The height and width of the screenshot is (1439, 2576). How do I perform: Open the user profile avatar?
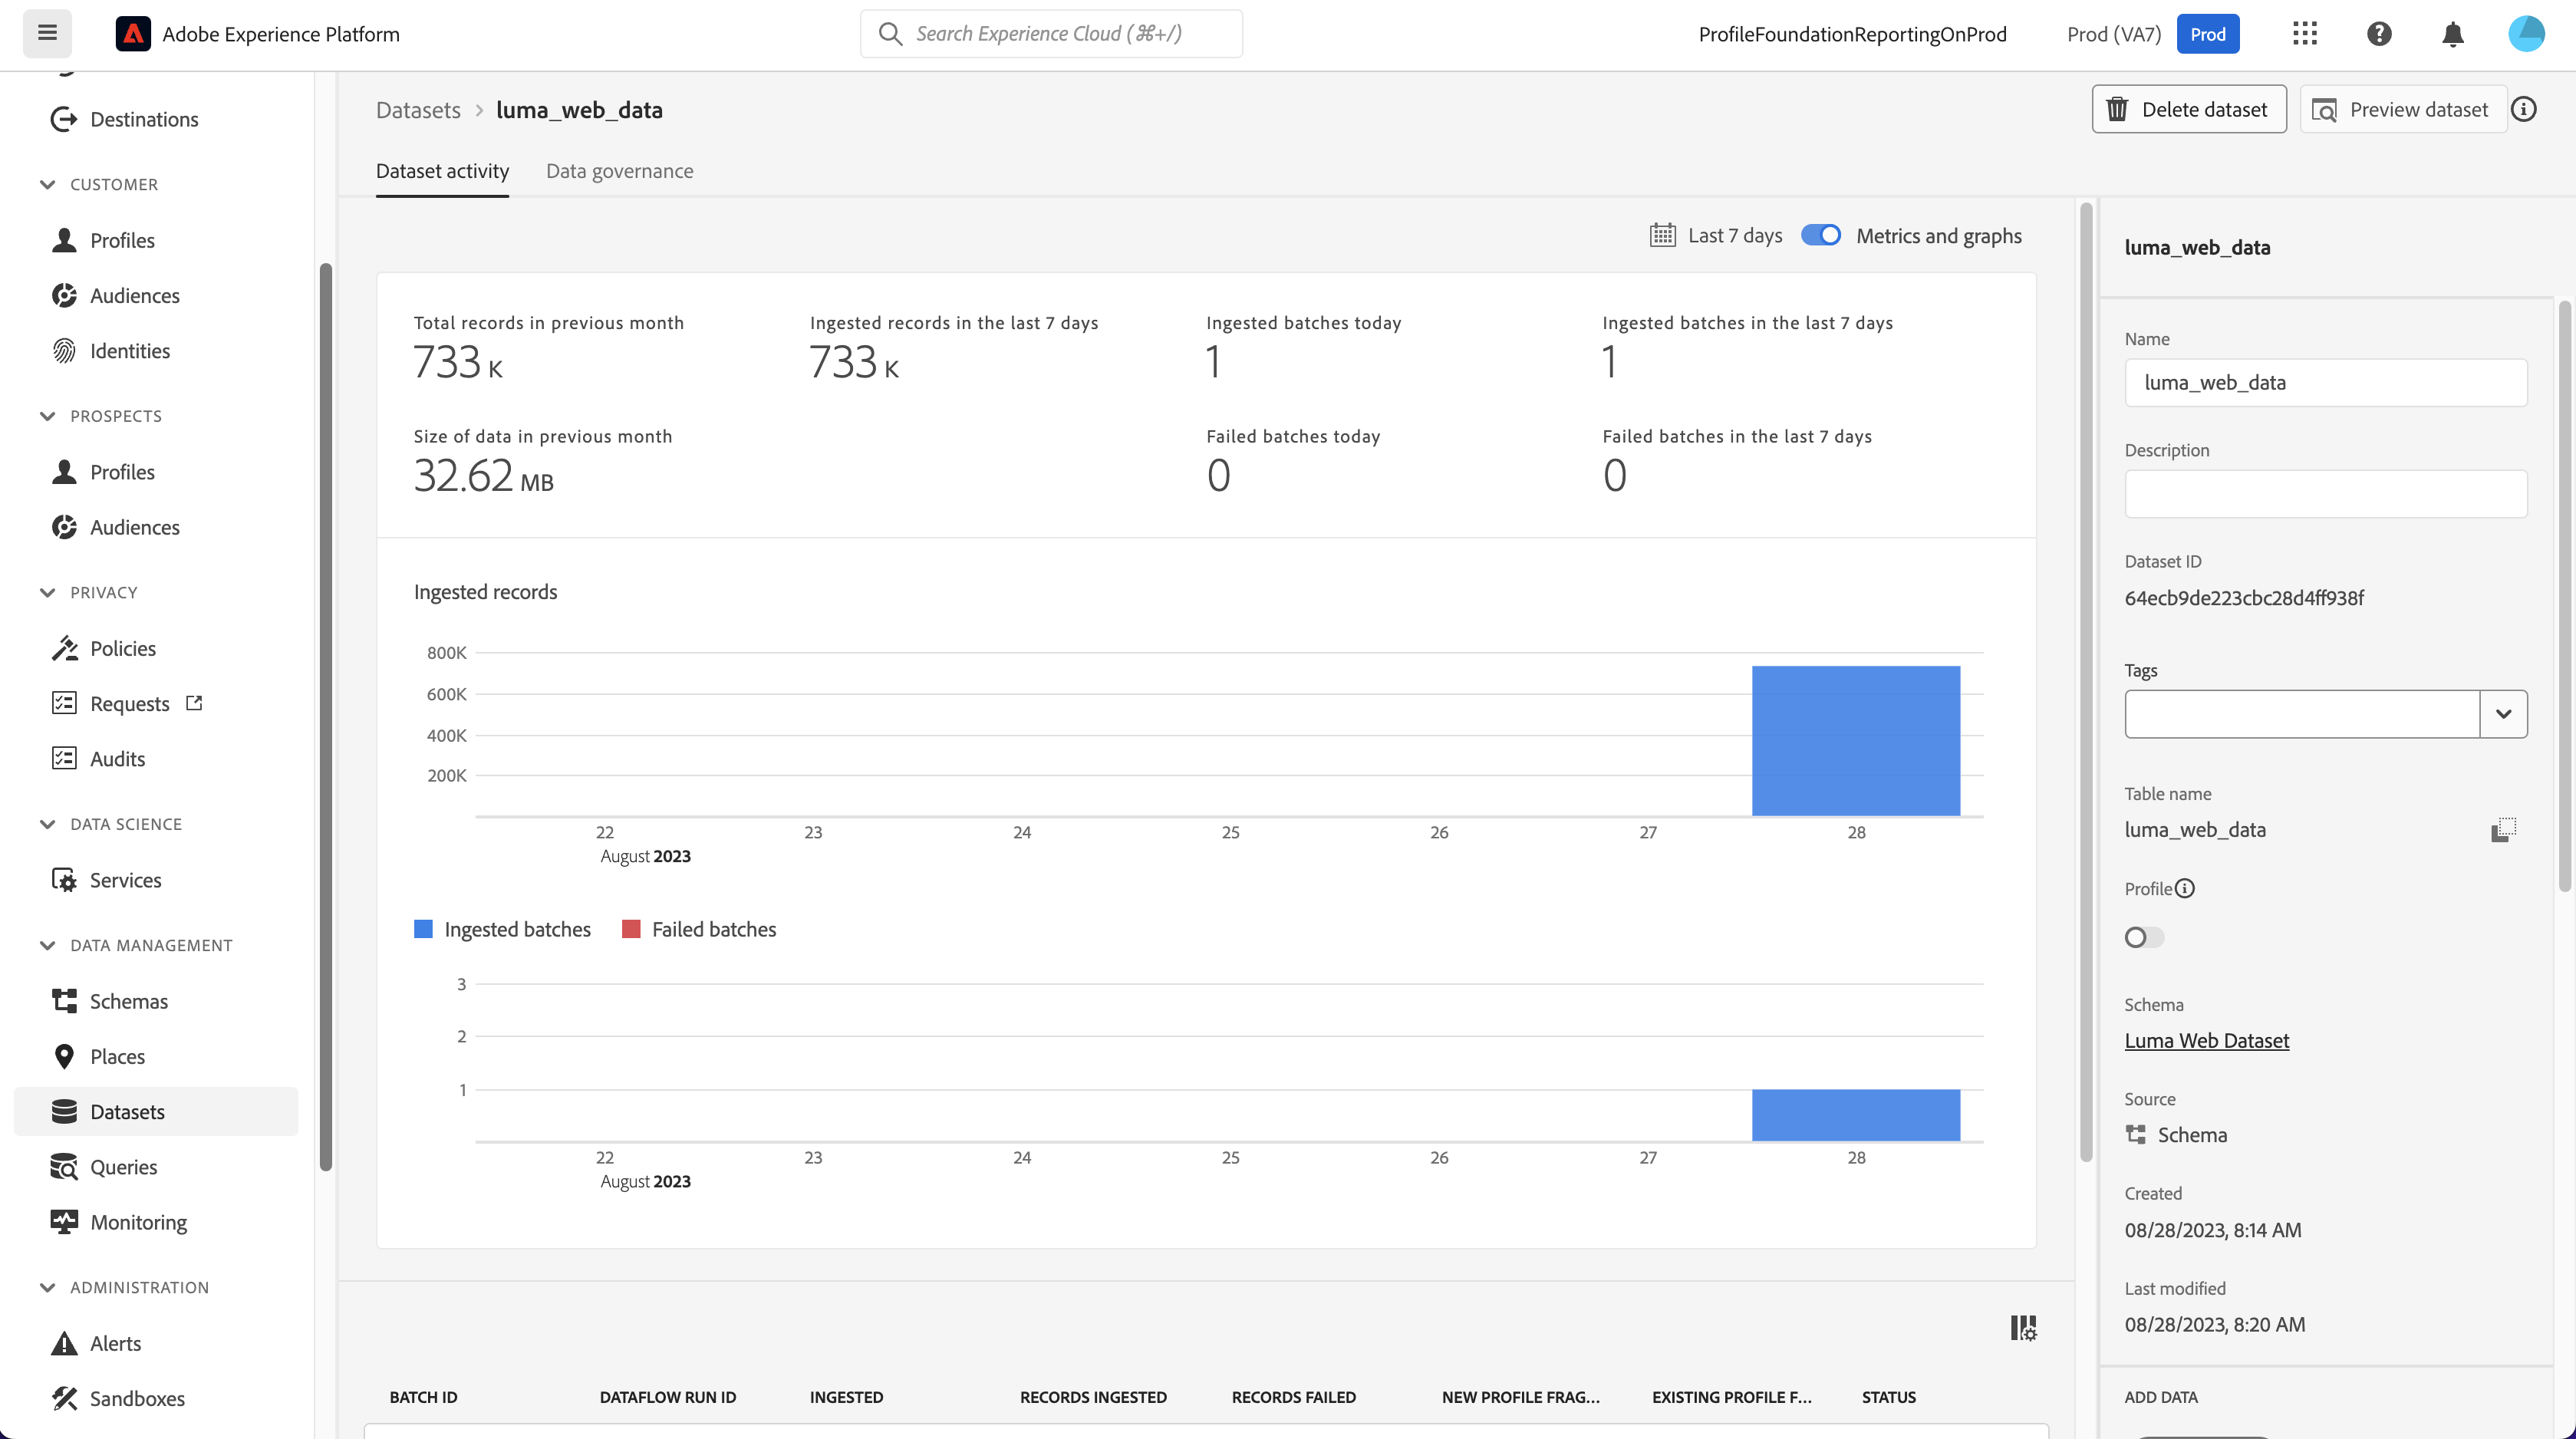pos(2526,34)
